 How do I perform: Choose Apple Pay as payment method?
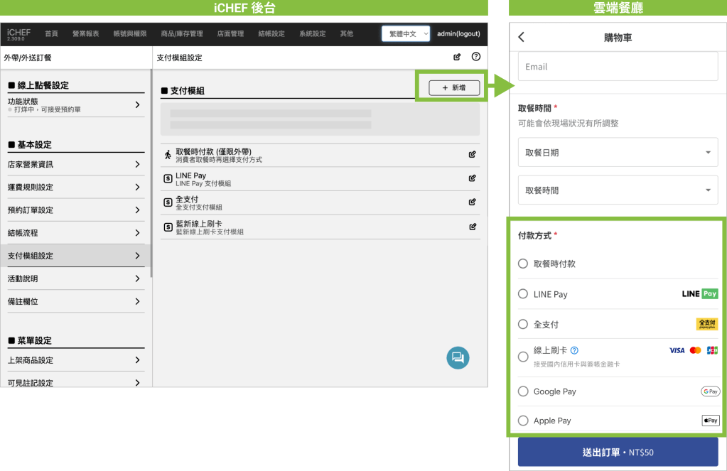523,421
